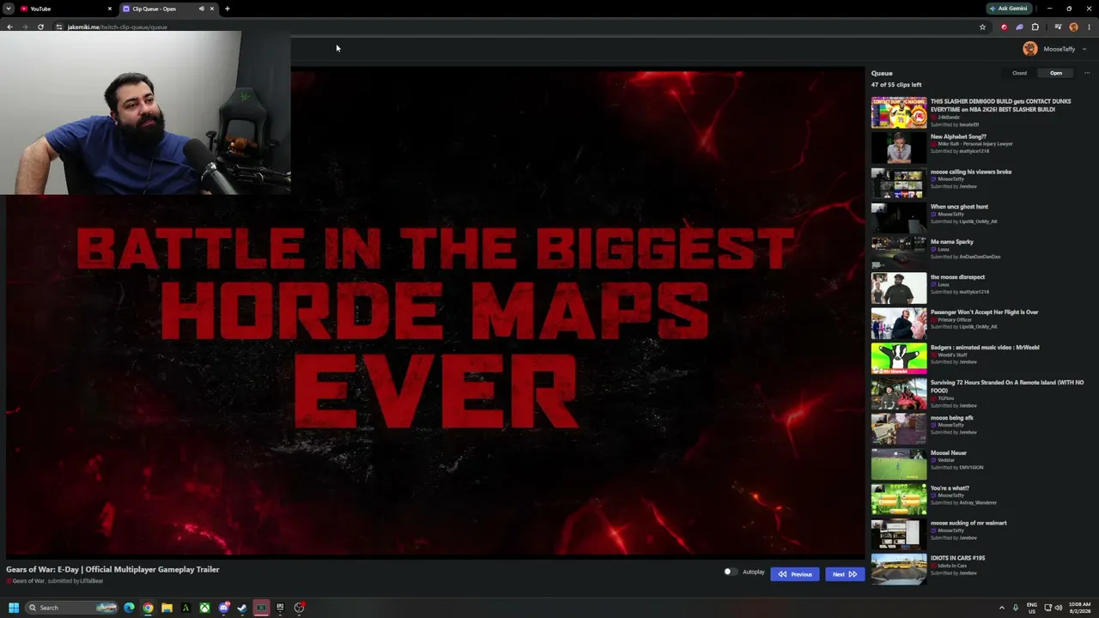Show hidden system tray icons

(x=1001, y=608)
